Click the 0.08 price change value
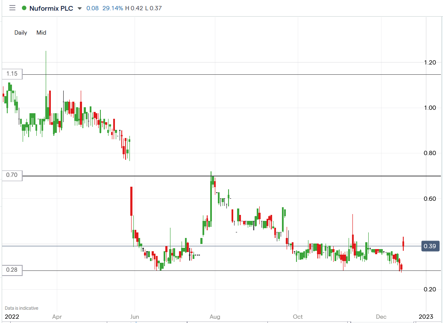Viewport: 443px width, 323px height. click(x=92, y=8)
